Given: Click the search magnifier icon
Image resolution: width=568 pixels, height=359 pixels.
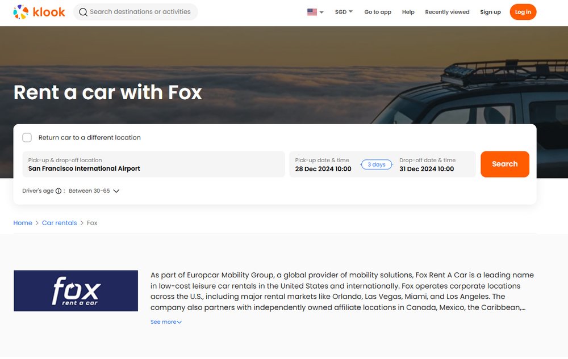Looking at the screenshot, I should click(83, 11).
